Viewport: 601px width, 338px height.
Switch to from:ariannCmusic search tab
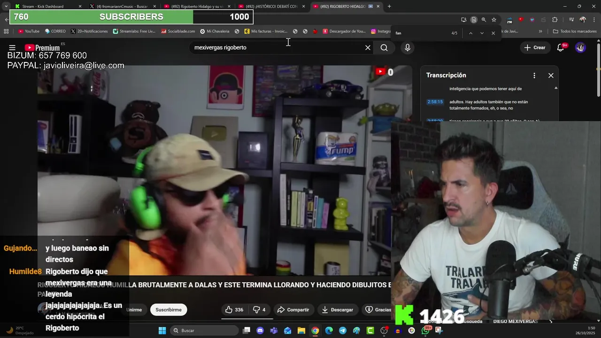122,7
